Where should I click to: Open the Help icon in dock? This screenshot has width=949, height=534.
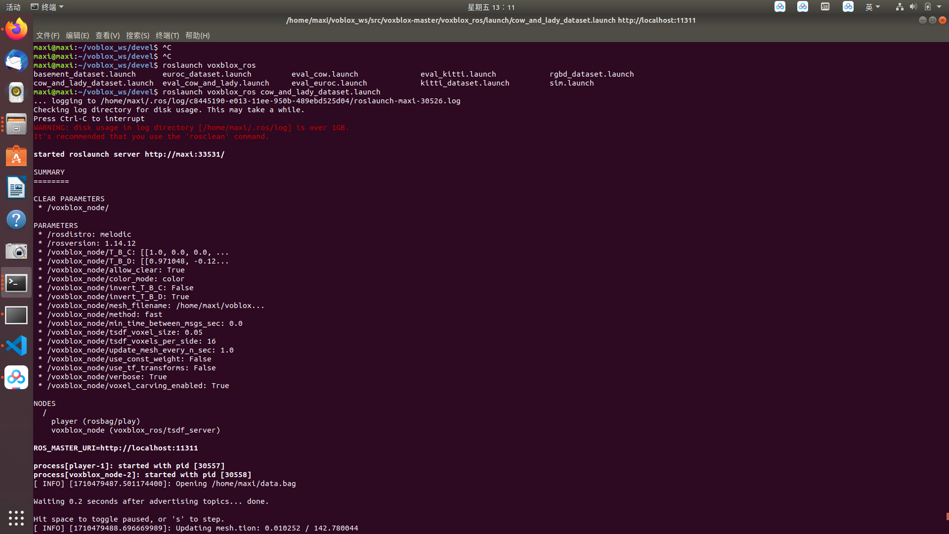(16, 220)
